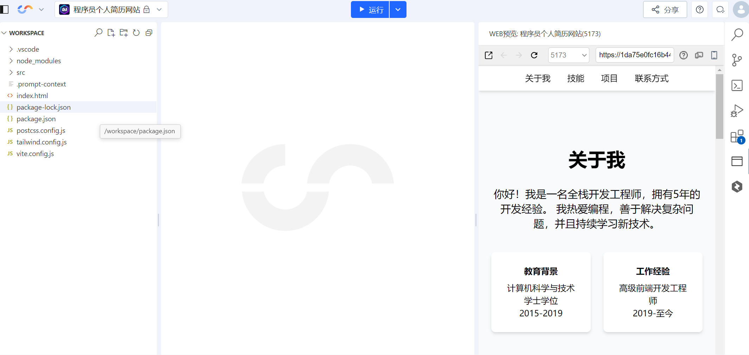The height and width of the screenshot is (355, 749).
Task: Open the run and debug panel
Action: click(737, 111)
